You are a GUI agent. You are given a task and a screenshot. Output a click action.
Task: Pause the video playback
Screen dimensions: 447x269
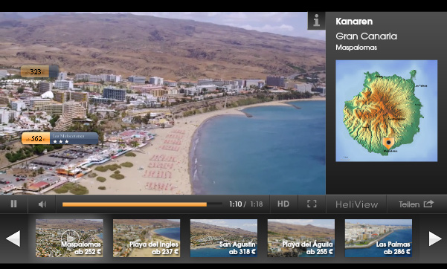13,204
